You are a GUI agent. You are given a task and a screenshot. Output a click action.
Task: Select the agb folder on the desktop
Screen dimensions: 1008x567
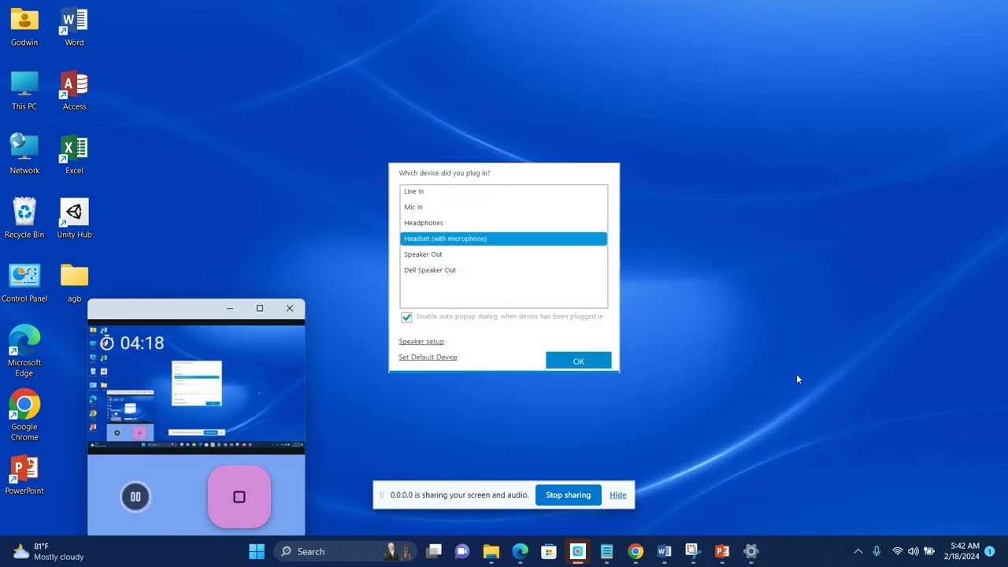pyautogui.click(x=74, y=283)
